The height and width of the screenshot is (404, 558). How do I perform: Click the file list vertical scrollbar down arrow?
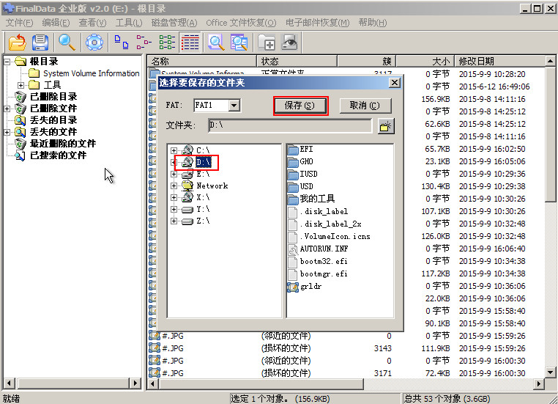coord(550,372)
